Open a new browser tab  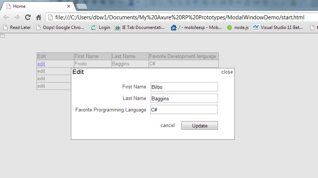coord(81,6)
